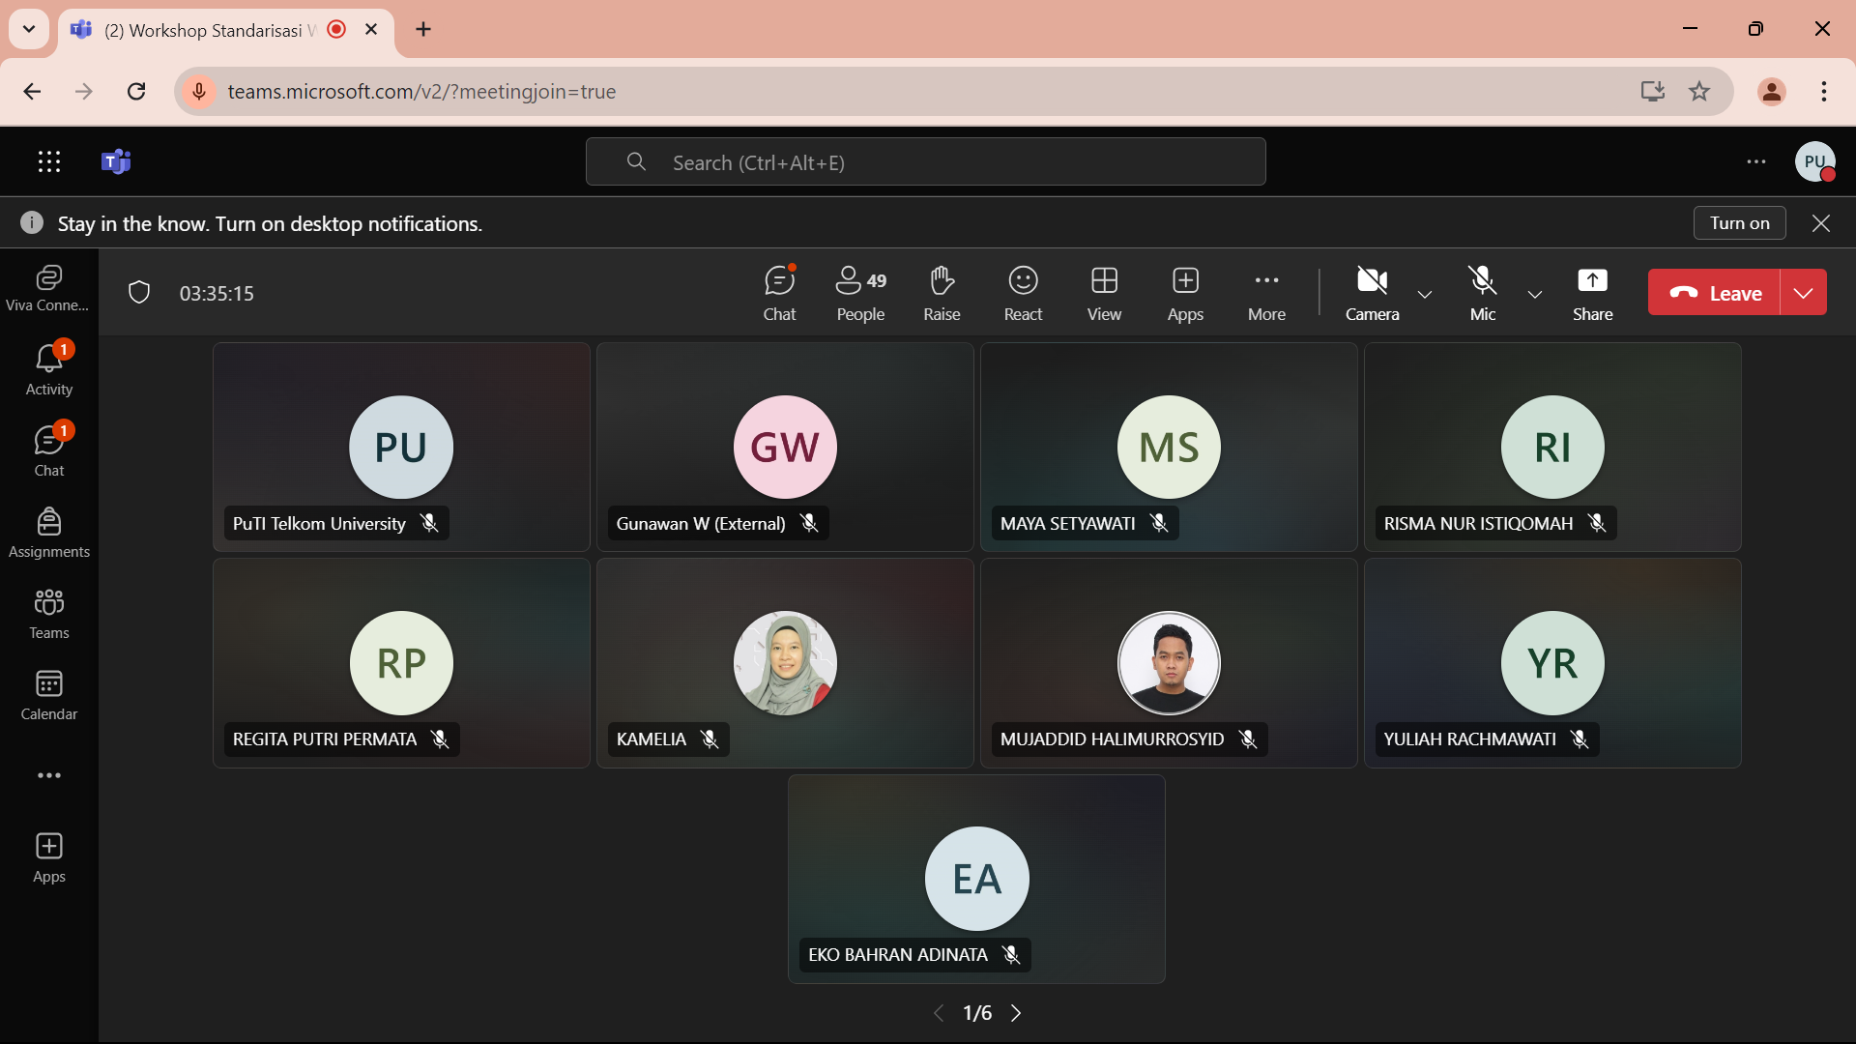Viewport: 1856px width, 1044px height.
Task: Raise your hand in the meeting
Action: coord(942,293)
